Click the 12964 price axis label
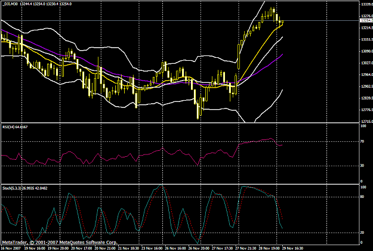373x251 pixels. [x=366, y=75]
